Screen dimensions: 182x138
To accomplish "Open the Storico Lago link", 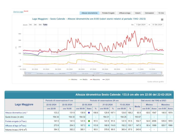I will click(x=19, y=12).
